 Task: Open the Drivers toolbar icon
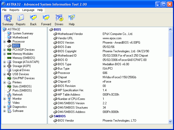(x=59, y=18)
